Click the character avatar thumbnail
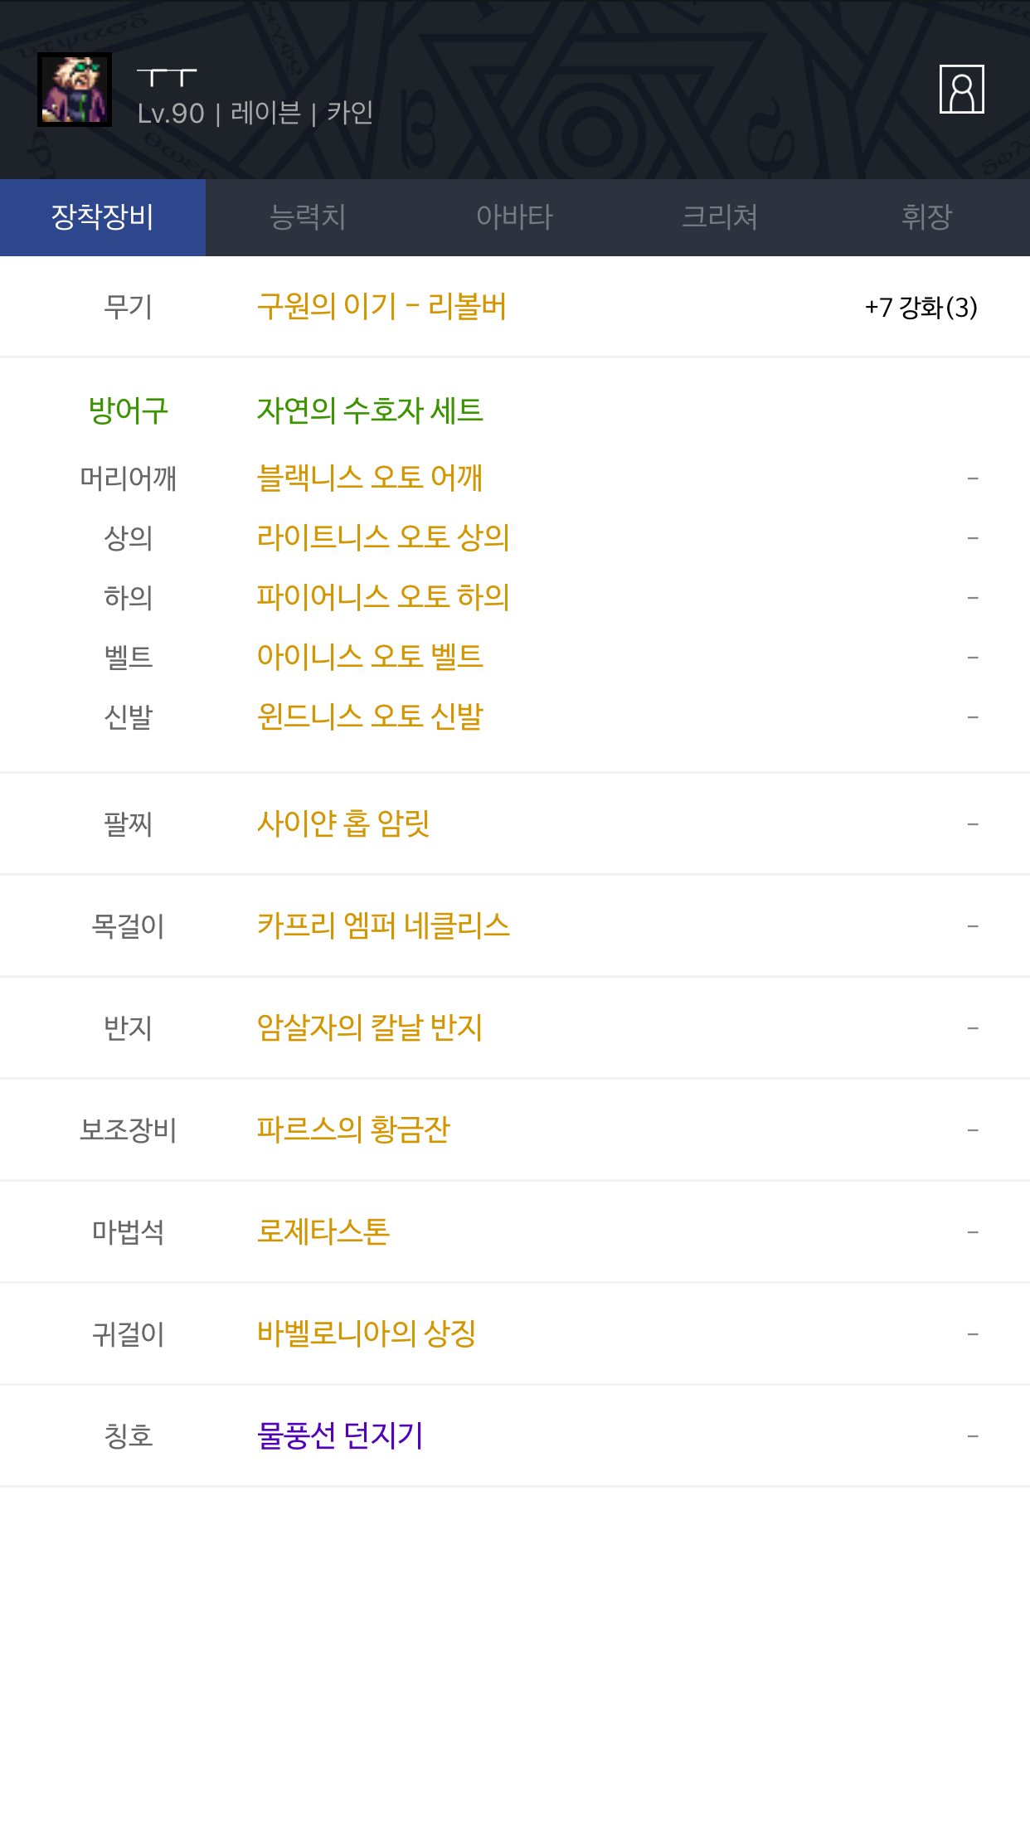Viewport: 1030px width, 1831px height. tap(75, 90)
